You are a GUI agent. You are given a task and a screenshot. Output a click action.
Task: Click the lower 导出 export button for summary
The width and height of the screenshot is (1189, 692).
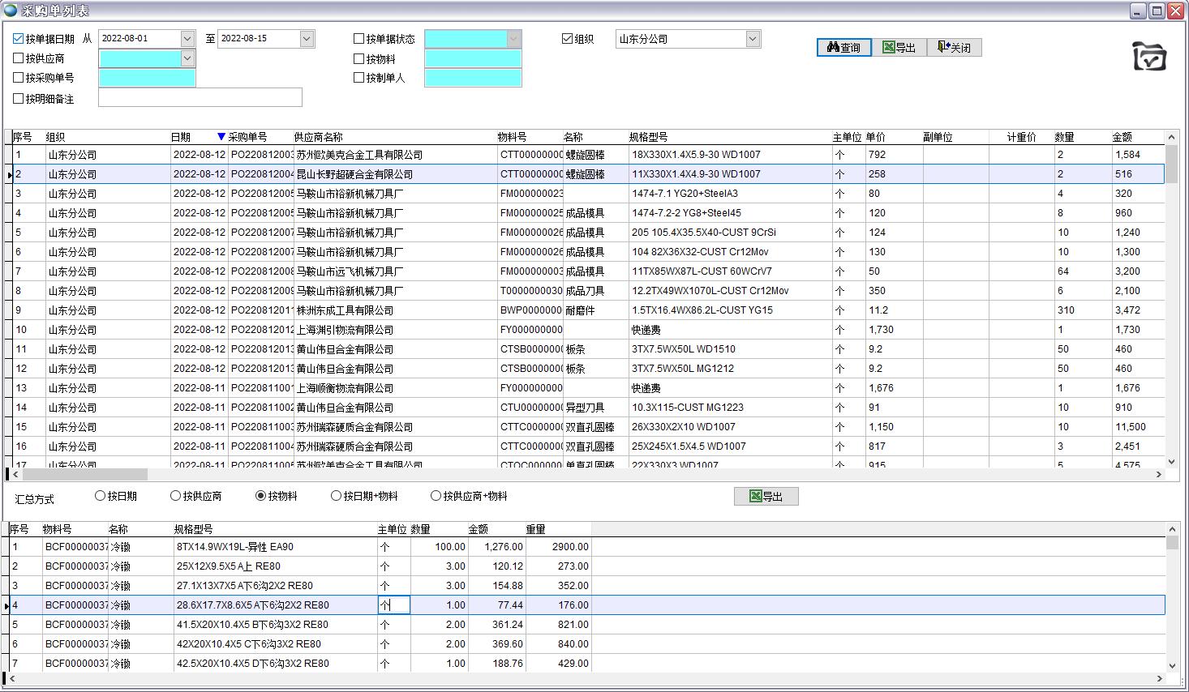(766, 497)
